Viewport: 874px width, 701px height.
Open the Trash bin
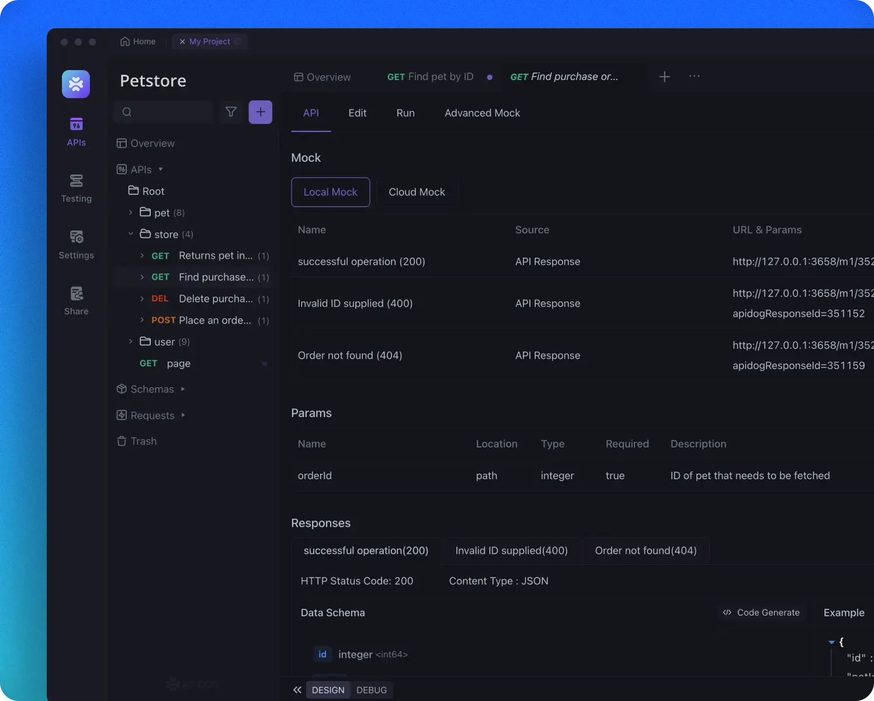click(137, 441)
